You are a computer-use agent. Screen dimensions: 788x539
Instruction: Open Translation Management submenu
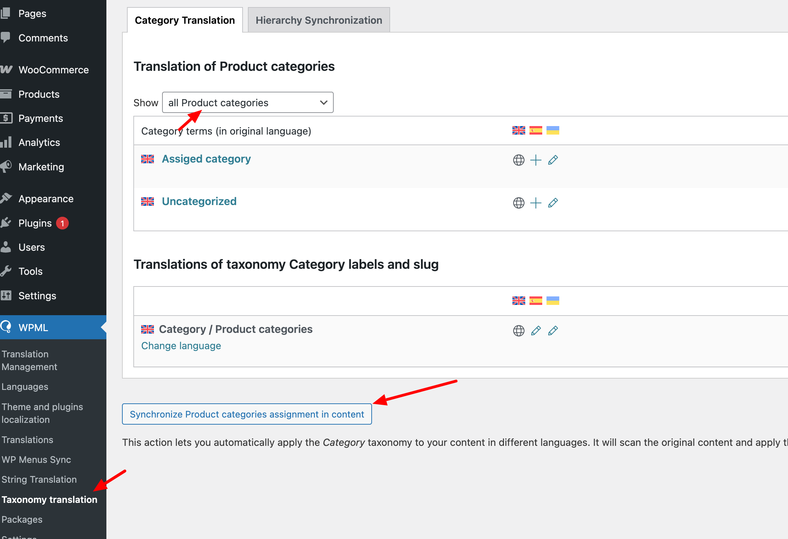pos(29,361)
